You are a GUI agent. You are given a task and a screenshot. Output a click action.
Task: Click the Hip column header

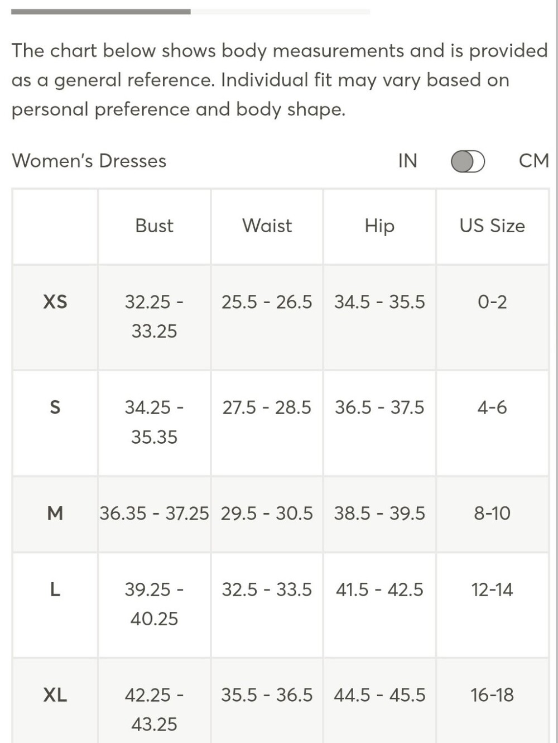[x=379, y=226]
